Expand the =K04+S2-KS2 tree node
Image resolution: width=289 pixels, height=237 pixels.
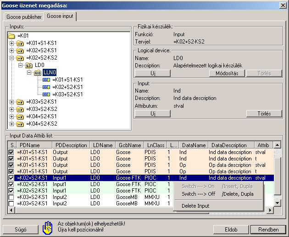pyautogui.click(x=11, y=124)
